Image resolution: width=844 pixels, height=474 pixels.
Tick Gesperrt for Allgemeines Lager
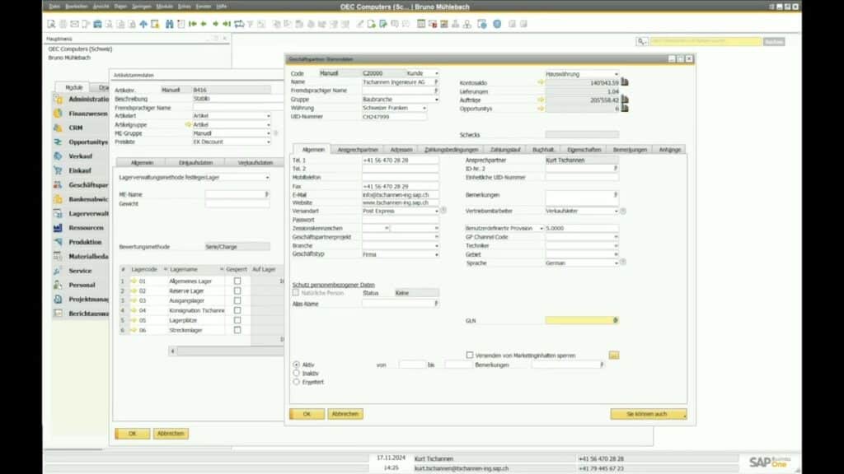[237, 281]
